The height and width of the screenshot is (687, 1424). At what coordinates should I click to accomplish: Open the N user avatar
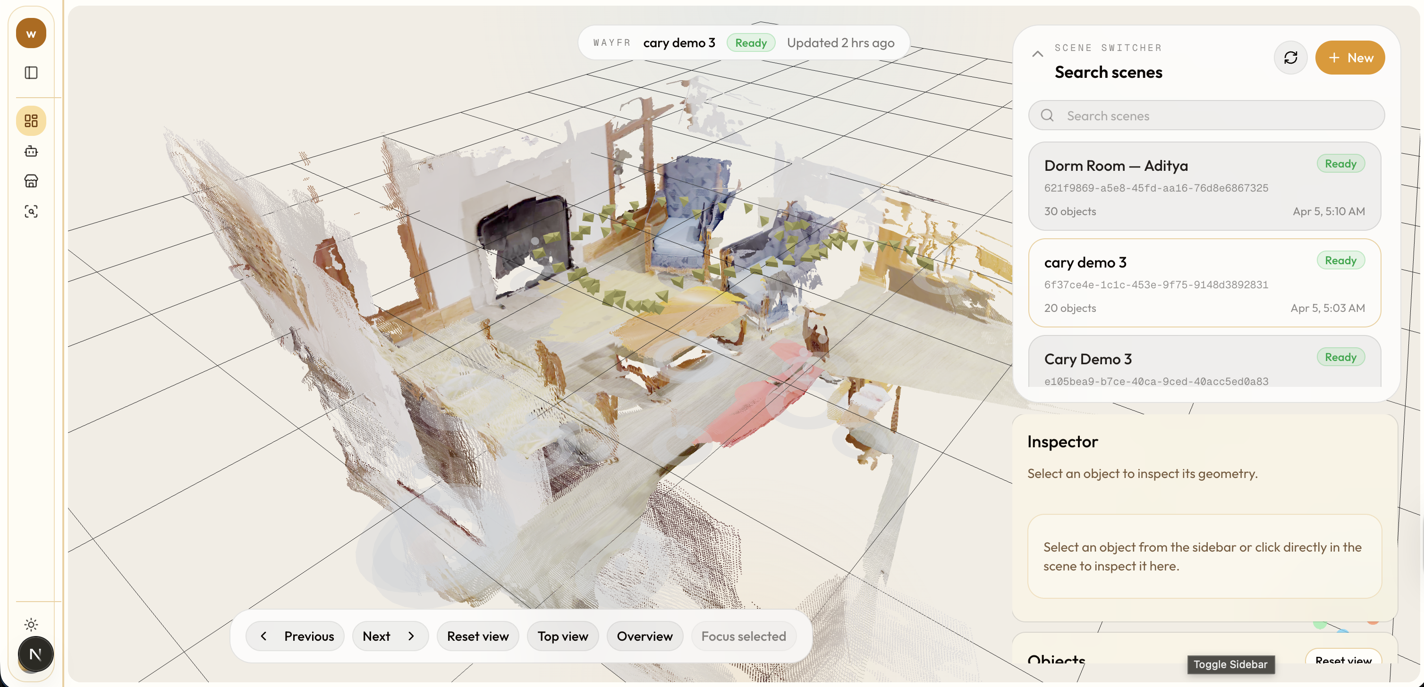(35, 654)
